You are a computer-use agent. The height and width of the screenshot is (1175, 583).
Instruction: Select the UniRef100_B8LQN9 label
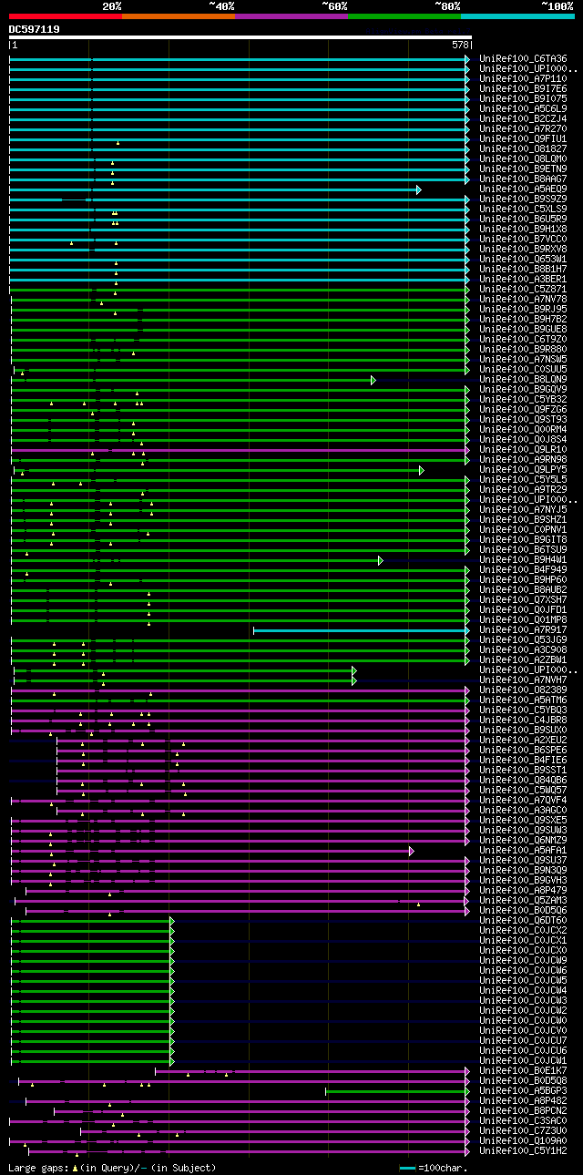click(523, 380)
